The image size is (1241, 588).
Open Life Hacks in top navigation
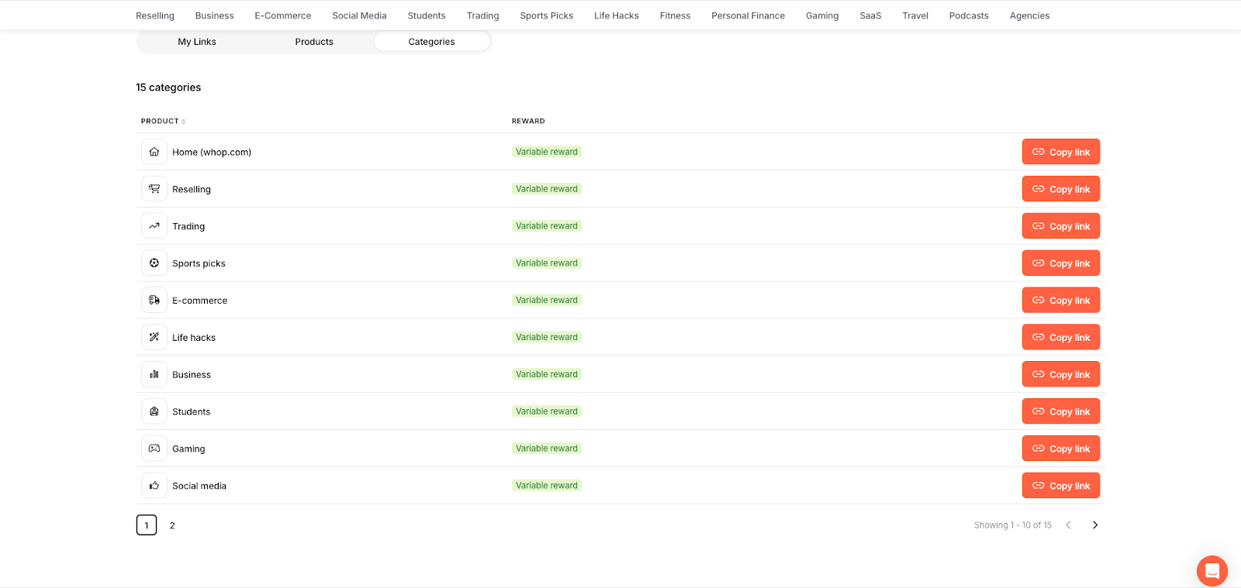coord(617,15)
